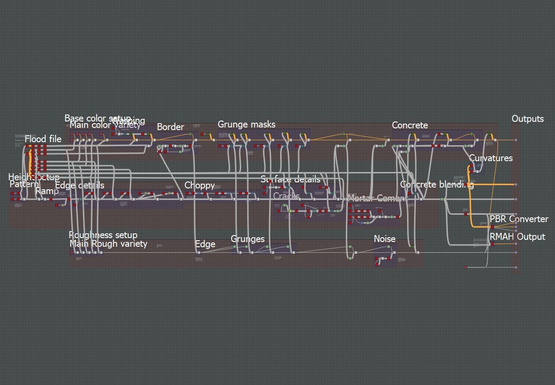Click the "Pattern" frame label
Image resolution: width=555 pixels, height=385 pixels.
[24, 184]
